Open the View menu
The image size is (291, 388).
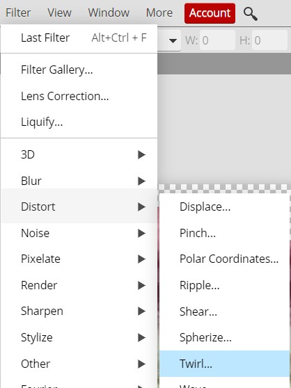coord(59,13)
